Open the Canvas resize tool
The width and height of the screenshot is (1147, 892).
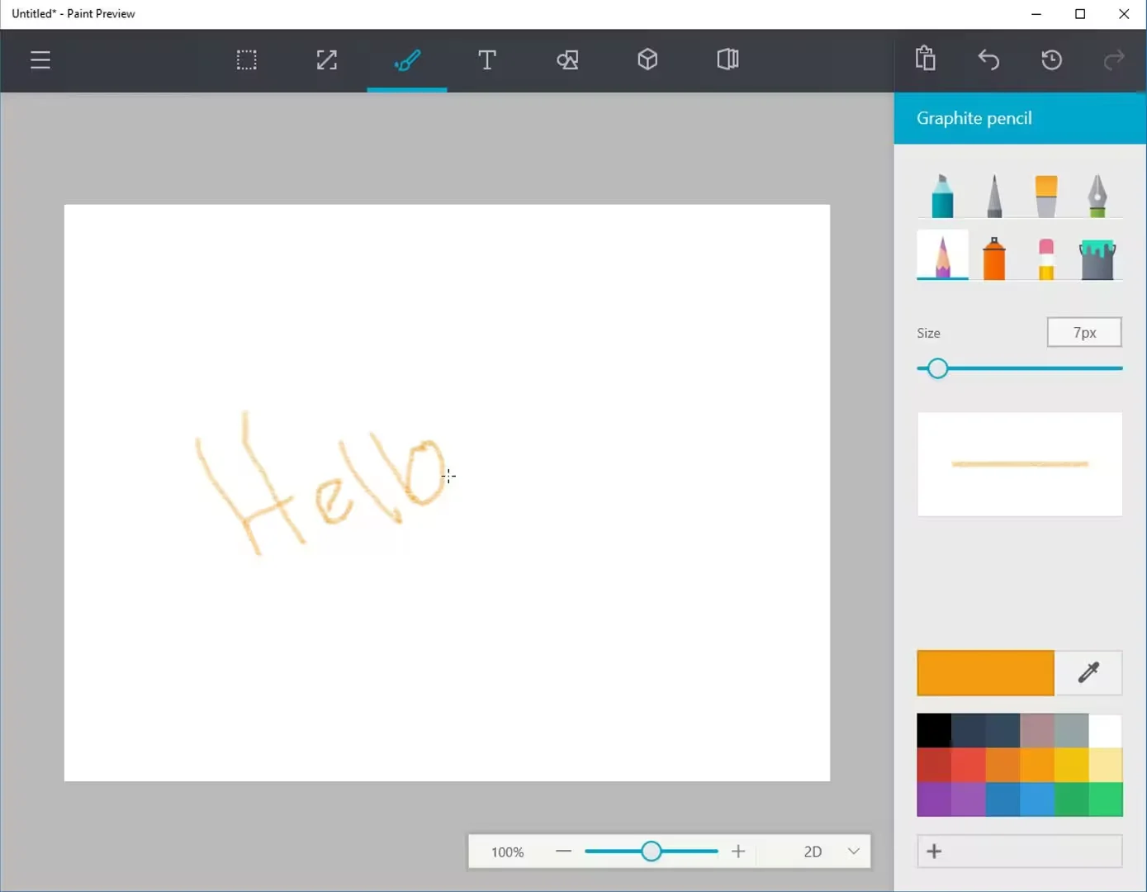click(x=327, y=60)
